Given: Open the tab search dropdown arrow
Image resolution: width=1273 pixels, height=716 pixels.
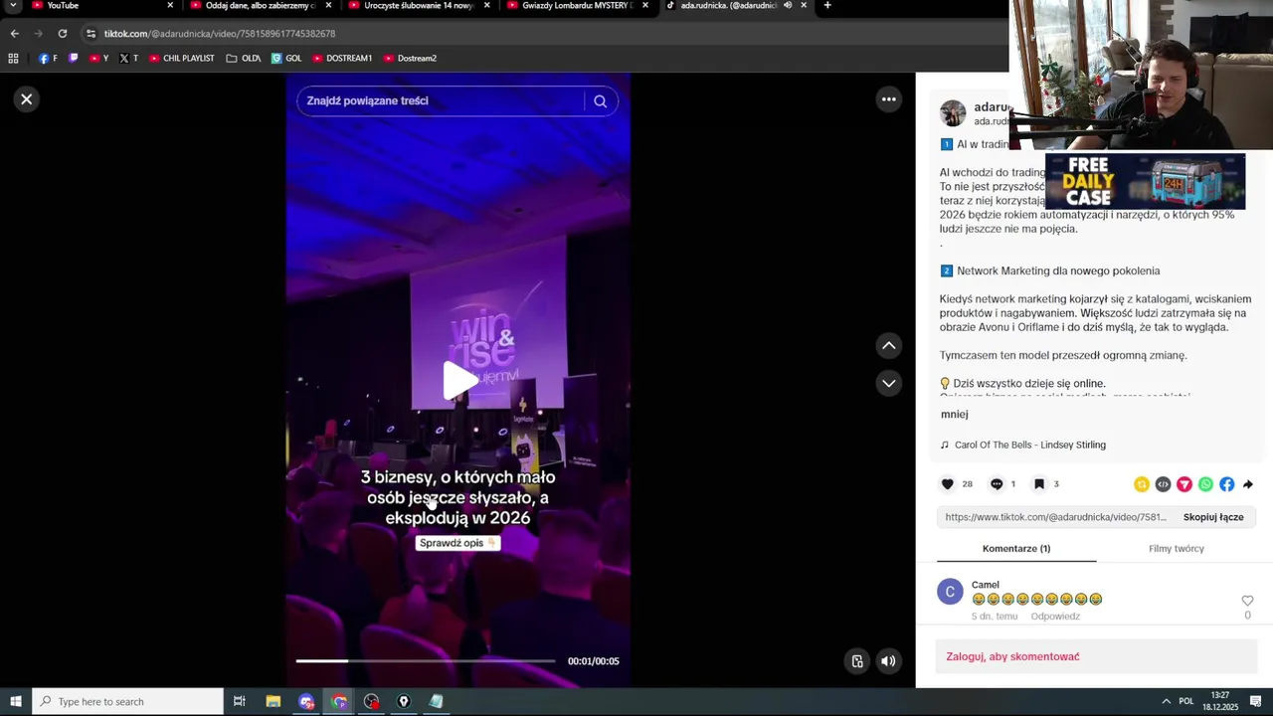Looking at the screenshot, I should tap(13, 6).
